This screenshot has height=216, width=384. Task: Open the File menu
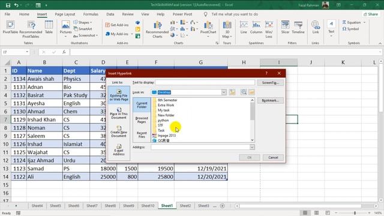[7, 14]
